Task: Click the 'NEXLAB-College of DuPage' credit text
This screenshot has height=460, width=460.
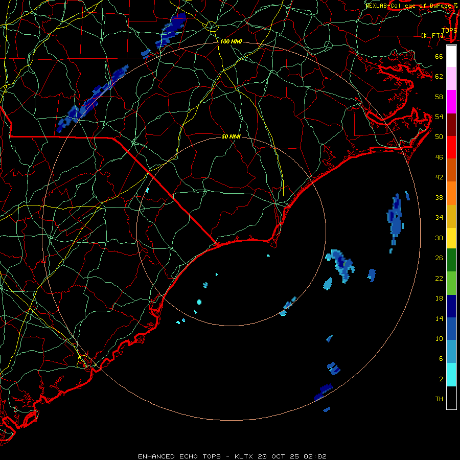Action: click(409, 6)
